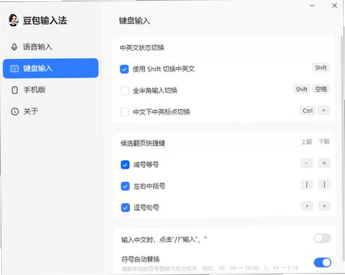Click the 键盘输入 page title
345x275 pixels.
point(134,21)
